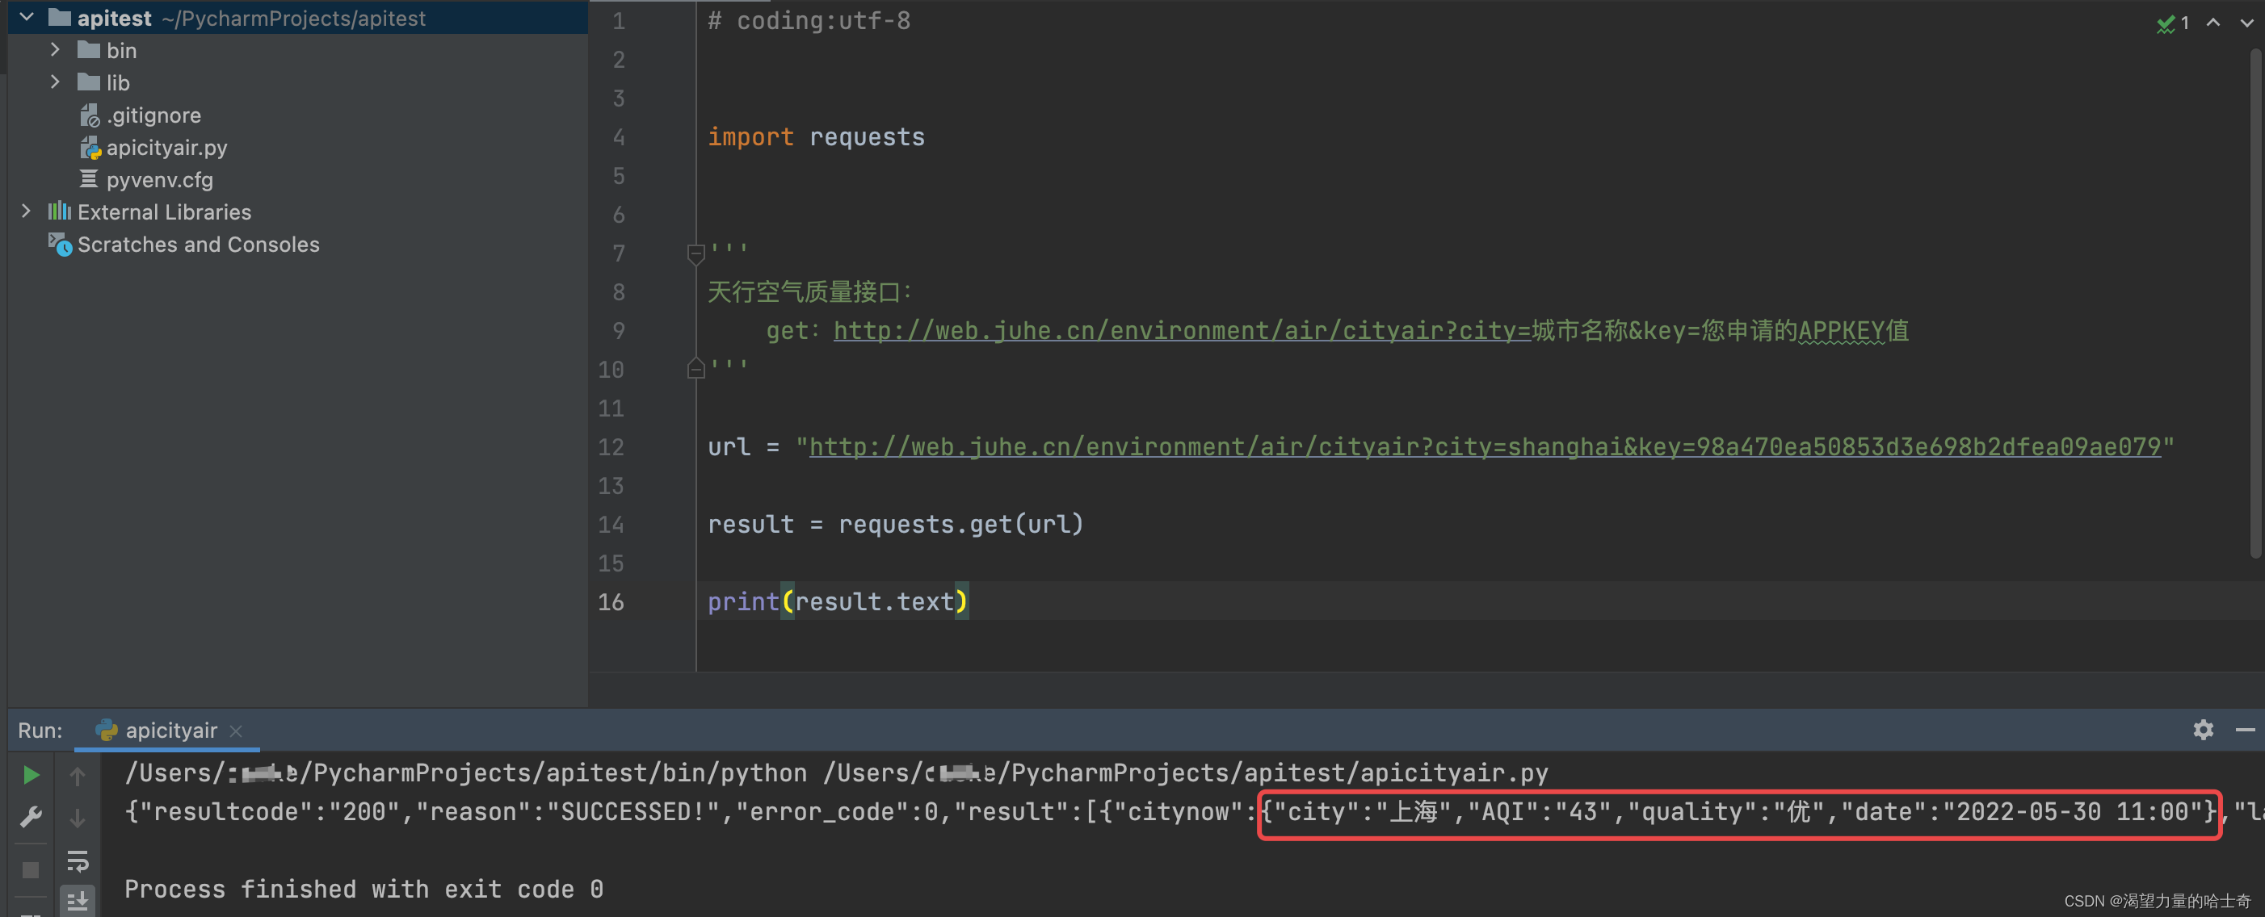The height and width of the screenshot is (917, 2265).
Task: Toggle scroll to end of output
Action: [x=78, y=901]
